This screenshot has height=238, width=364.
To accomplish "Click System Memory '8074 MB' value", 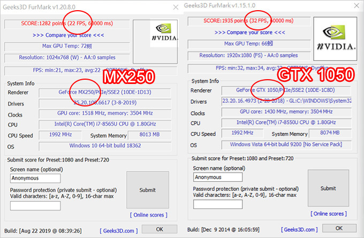I will pos(330,133).
